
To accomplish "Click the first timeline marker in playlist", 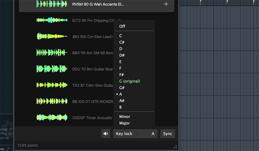I will pyautogui.click(x=200, y=3).
